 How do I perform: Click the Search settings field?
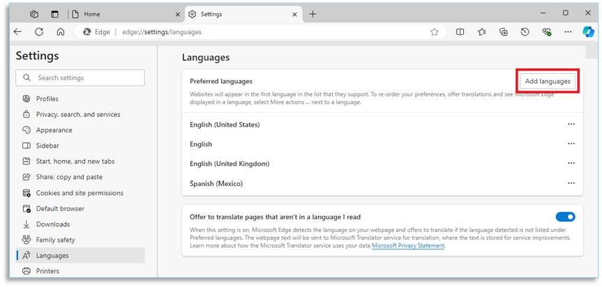click(x=80, y=78)
